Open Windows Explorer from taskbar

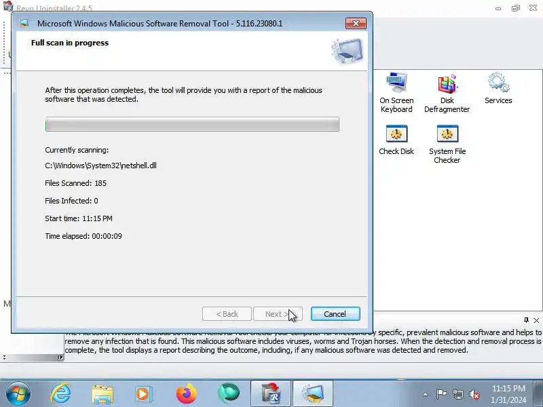pos(102,394)
